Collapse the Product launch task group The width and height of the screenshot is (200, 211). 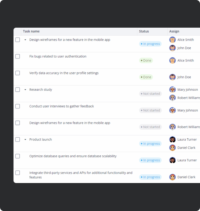coord(25,140)
